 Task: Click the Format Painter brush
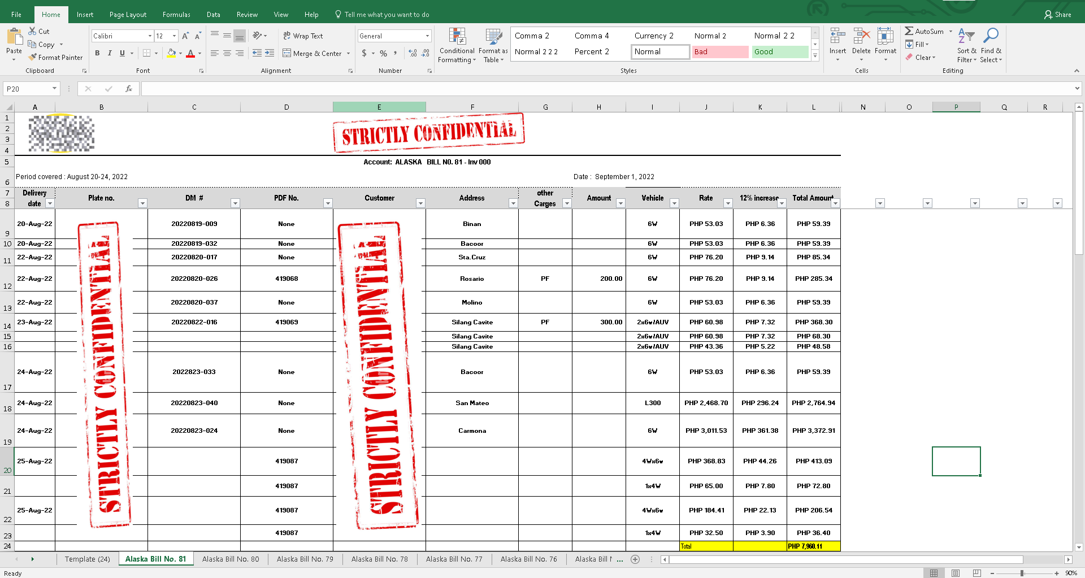(x=32, y=57)
